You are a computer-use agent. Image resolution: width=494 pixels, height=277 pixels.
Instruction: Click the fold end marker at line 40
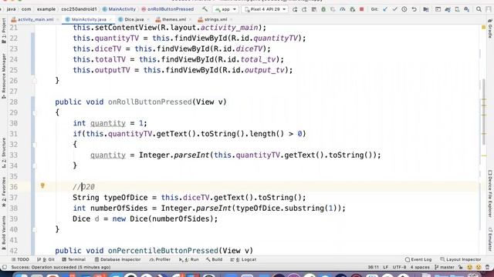(34, 229)
